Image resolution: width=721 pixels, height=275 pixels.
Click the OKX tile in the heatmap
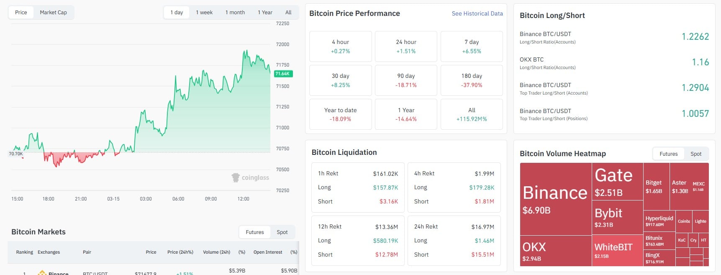coord(535,250)
